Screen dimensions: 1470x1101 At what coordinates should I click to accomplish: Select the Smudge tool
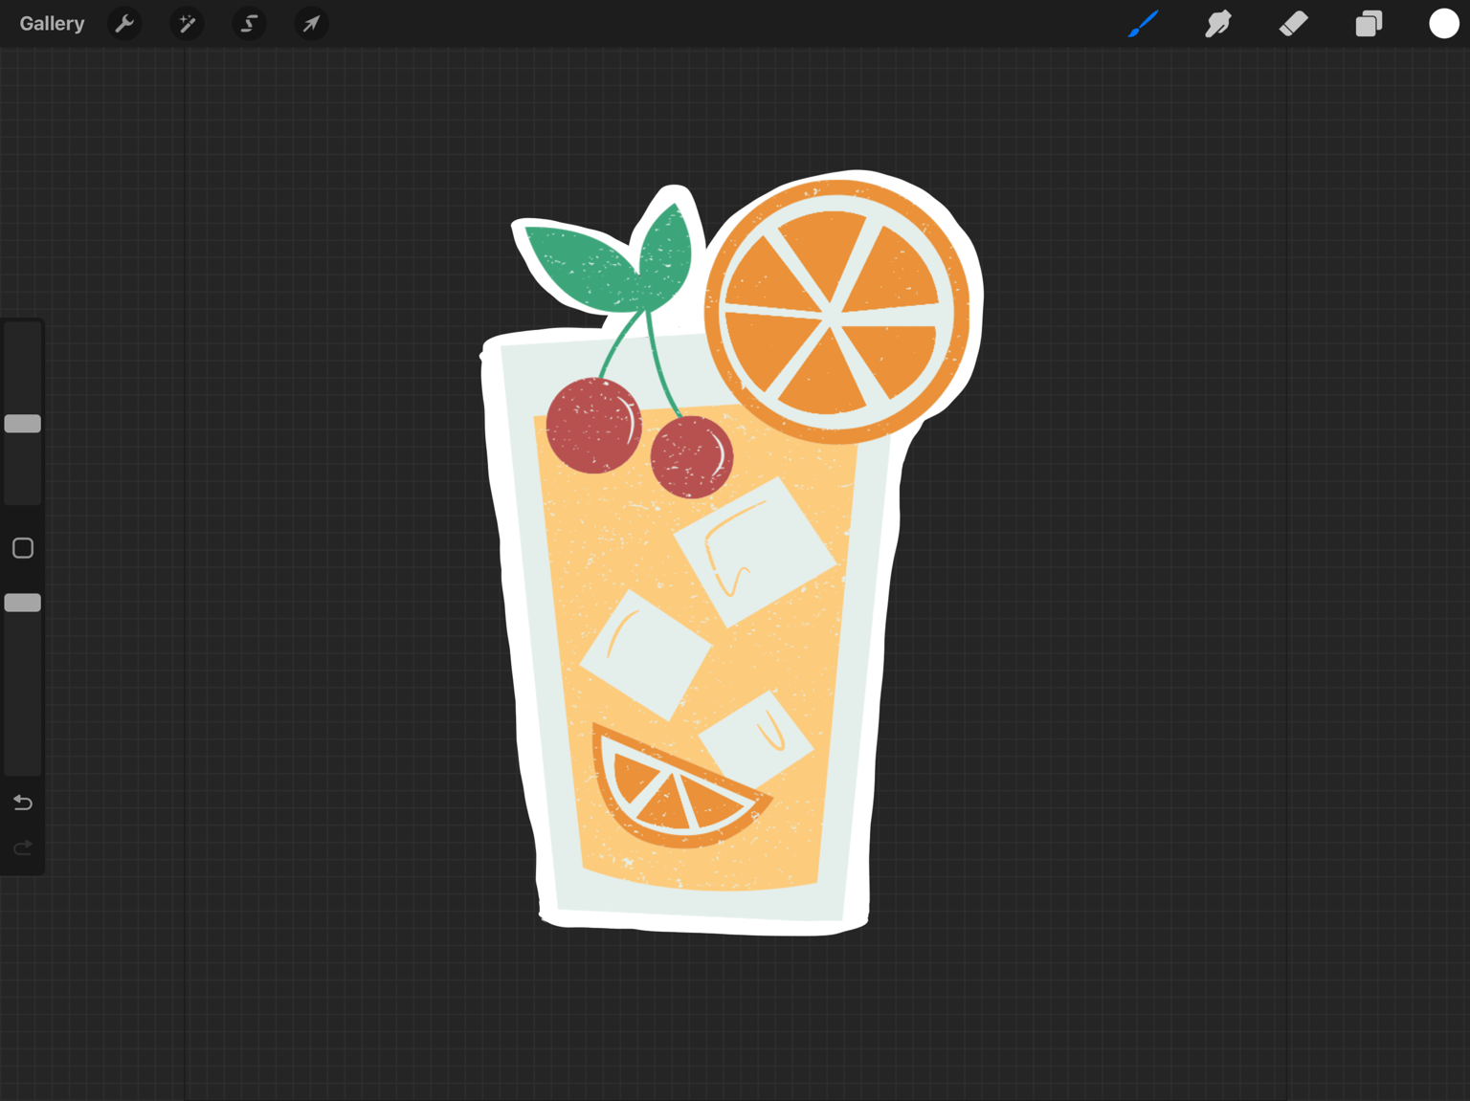(1217, 24)
